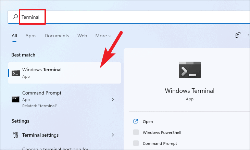Screen dimensions: 250x150
Task: Click Open in the preview pane
Action: (148, 122)
